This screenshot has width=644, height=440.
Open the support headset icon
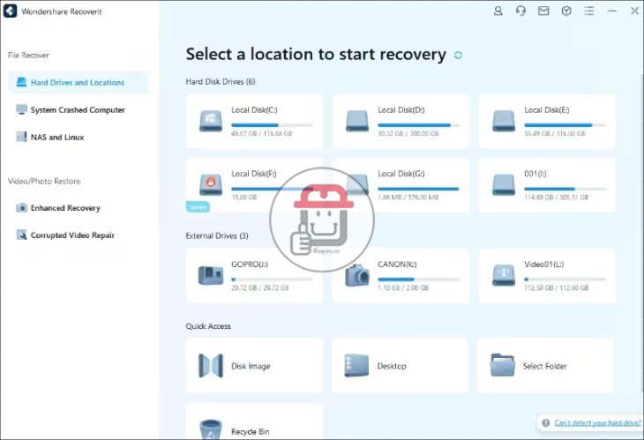(520, 11)
